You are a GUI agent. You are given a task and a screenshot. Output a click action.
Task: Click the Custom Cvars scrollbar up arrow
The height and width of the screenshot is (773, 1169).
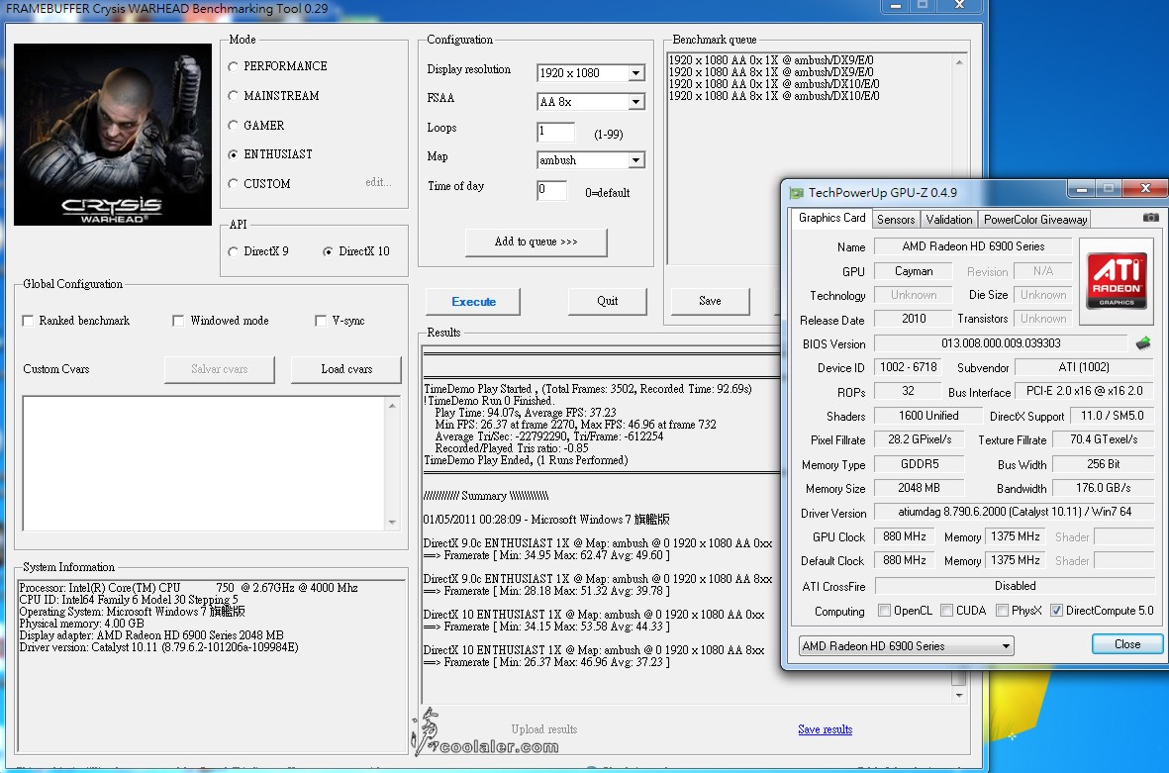click(392, 406)
